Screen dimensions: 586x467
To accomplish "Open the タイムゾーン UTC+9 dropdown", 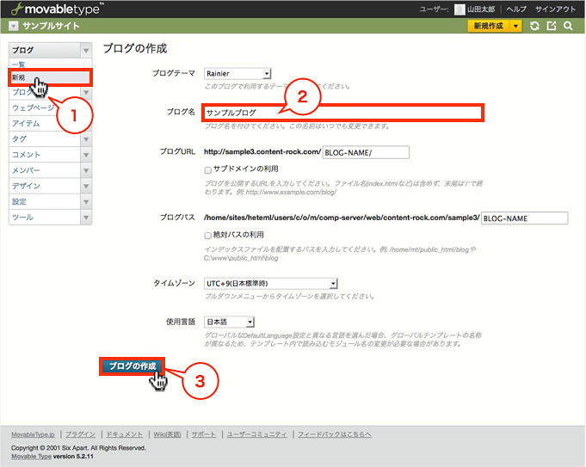I will click(271, 284).
